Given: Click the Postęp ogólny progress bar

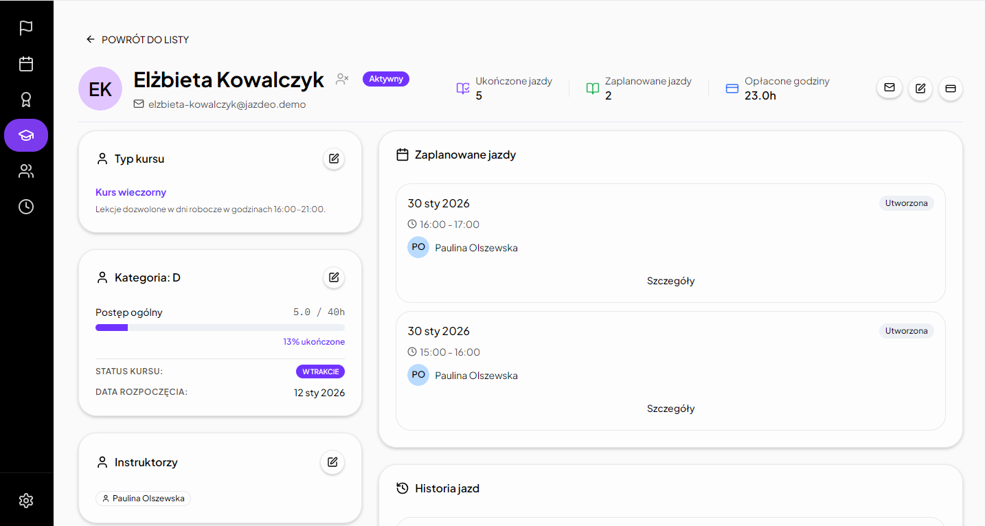Looking at the screenshot, I should point(220,327).
